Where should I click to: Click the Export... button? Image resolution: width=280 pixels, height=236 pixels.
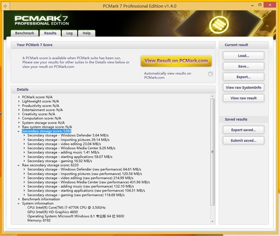click(243, 77)
